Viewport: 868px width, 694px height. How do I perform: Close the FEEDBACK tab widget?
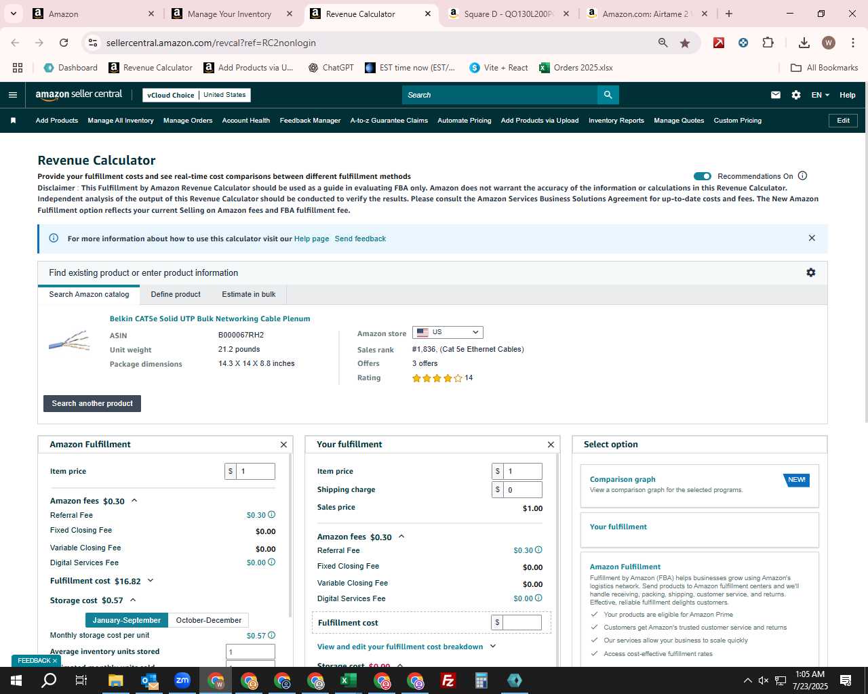click(55, 661)
